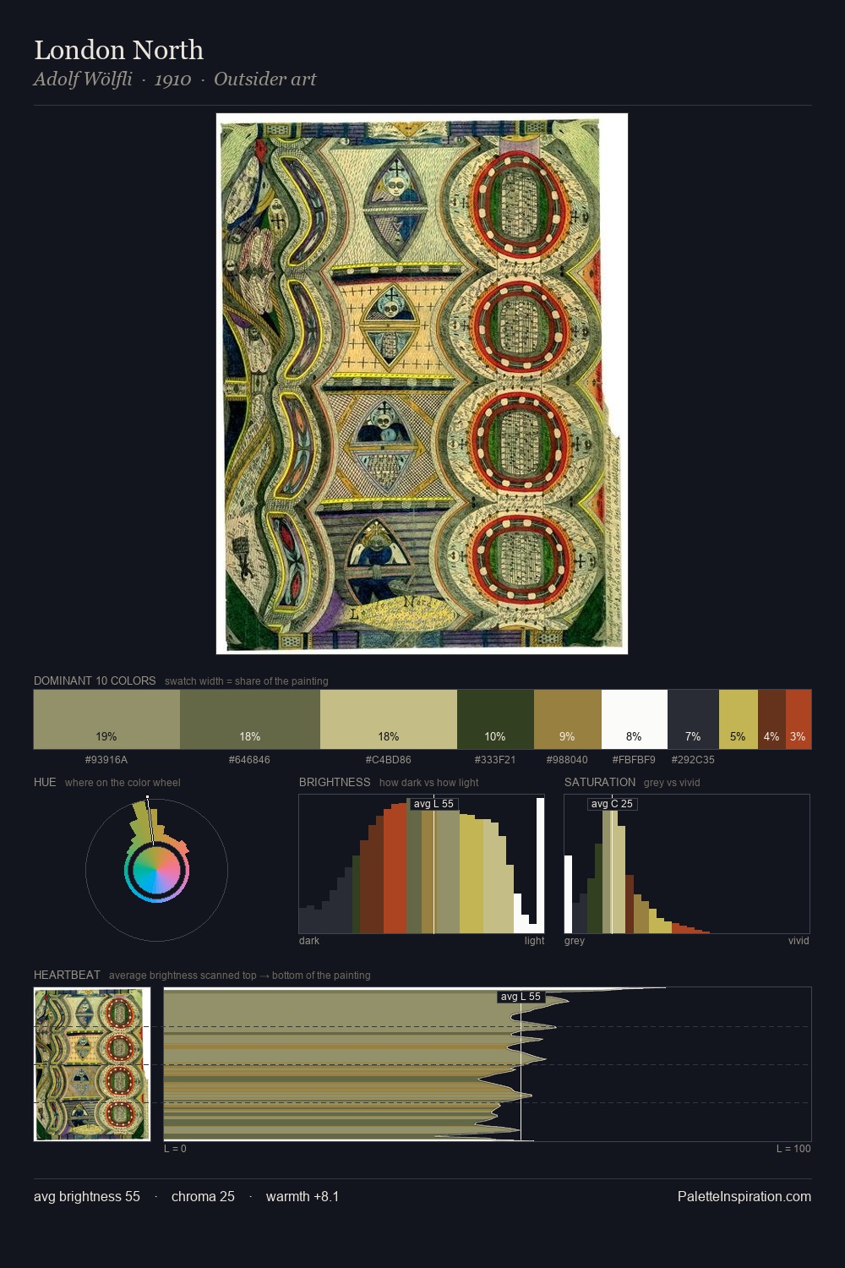
Task: Click the 'HEARTBEAT' section heading
Action: [67, 975]
